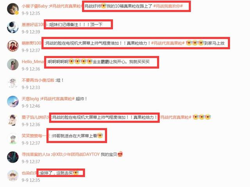The width and height of the screenshot is (250, 187).
Task: Click heart-eyes emoji after 我的宝贝
Action: 120,154
